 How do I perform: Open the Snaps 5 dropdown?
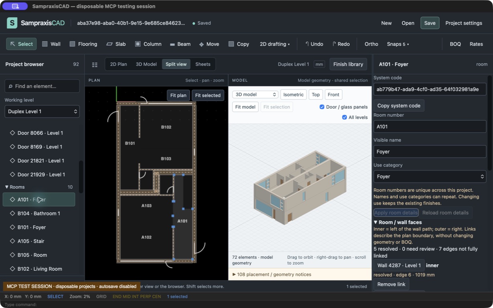[398, 44]
